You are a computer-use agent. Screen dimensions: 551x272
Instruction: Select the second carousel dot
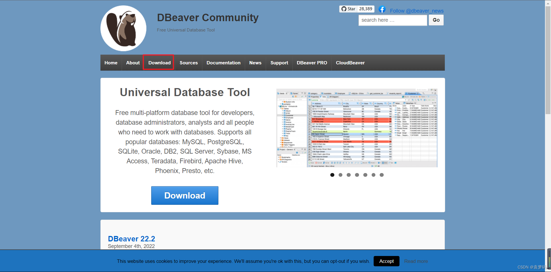[340, 175]
